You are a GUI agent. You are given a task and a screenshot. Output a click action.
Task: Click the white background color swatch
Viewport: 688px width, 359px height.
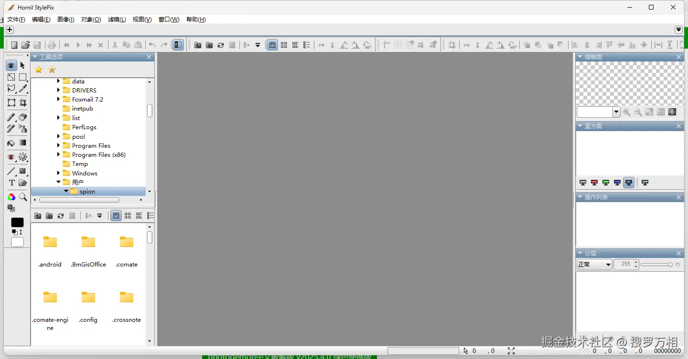click(x=17, y=242)
